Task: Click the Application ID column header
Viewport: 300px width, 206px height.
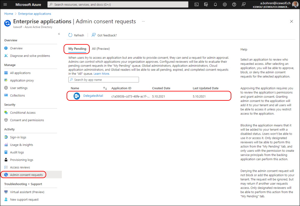Action: click(121, 88)
